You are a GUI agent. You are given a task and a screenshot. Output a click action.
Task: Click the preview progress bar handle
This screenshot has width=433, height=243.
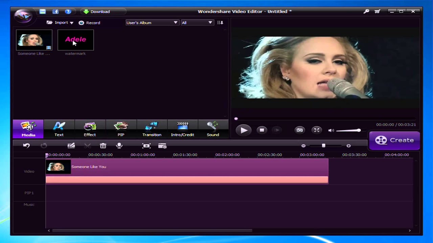(236, 118)
